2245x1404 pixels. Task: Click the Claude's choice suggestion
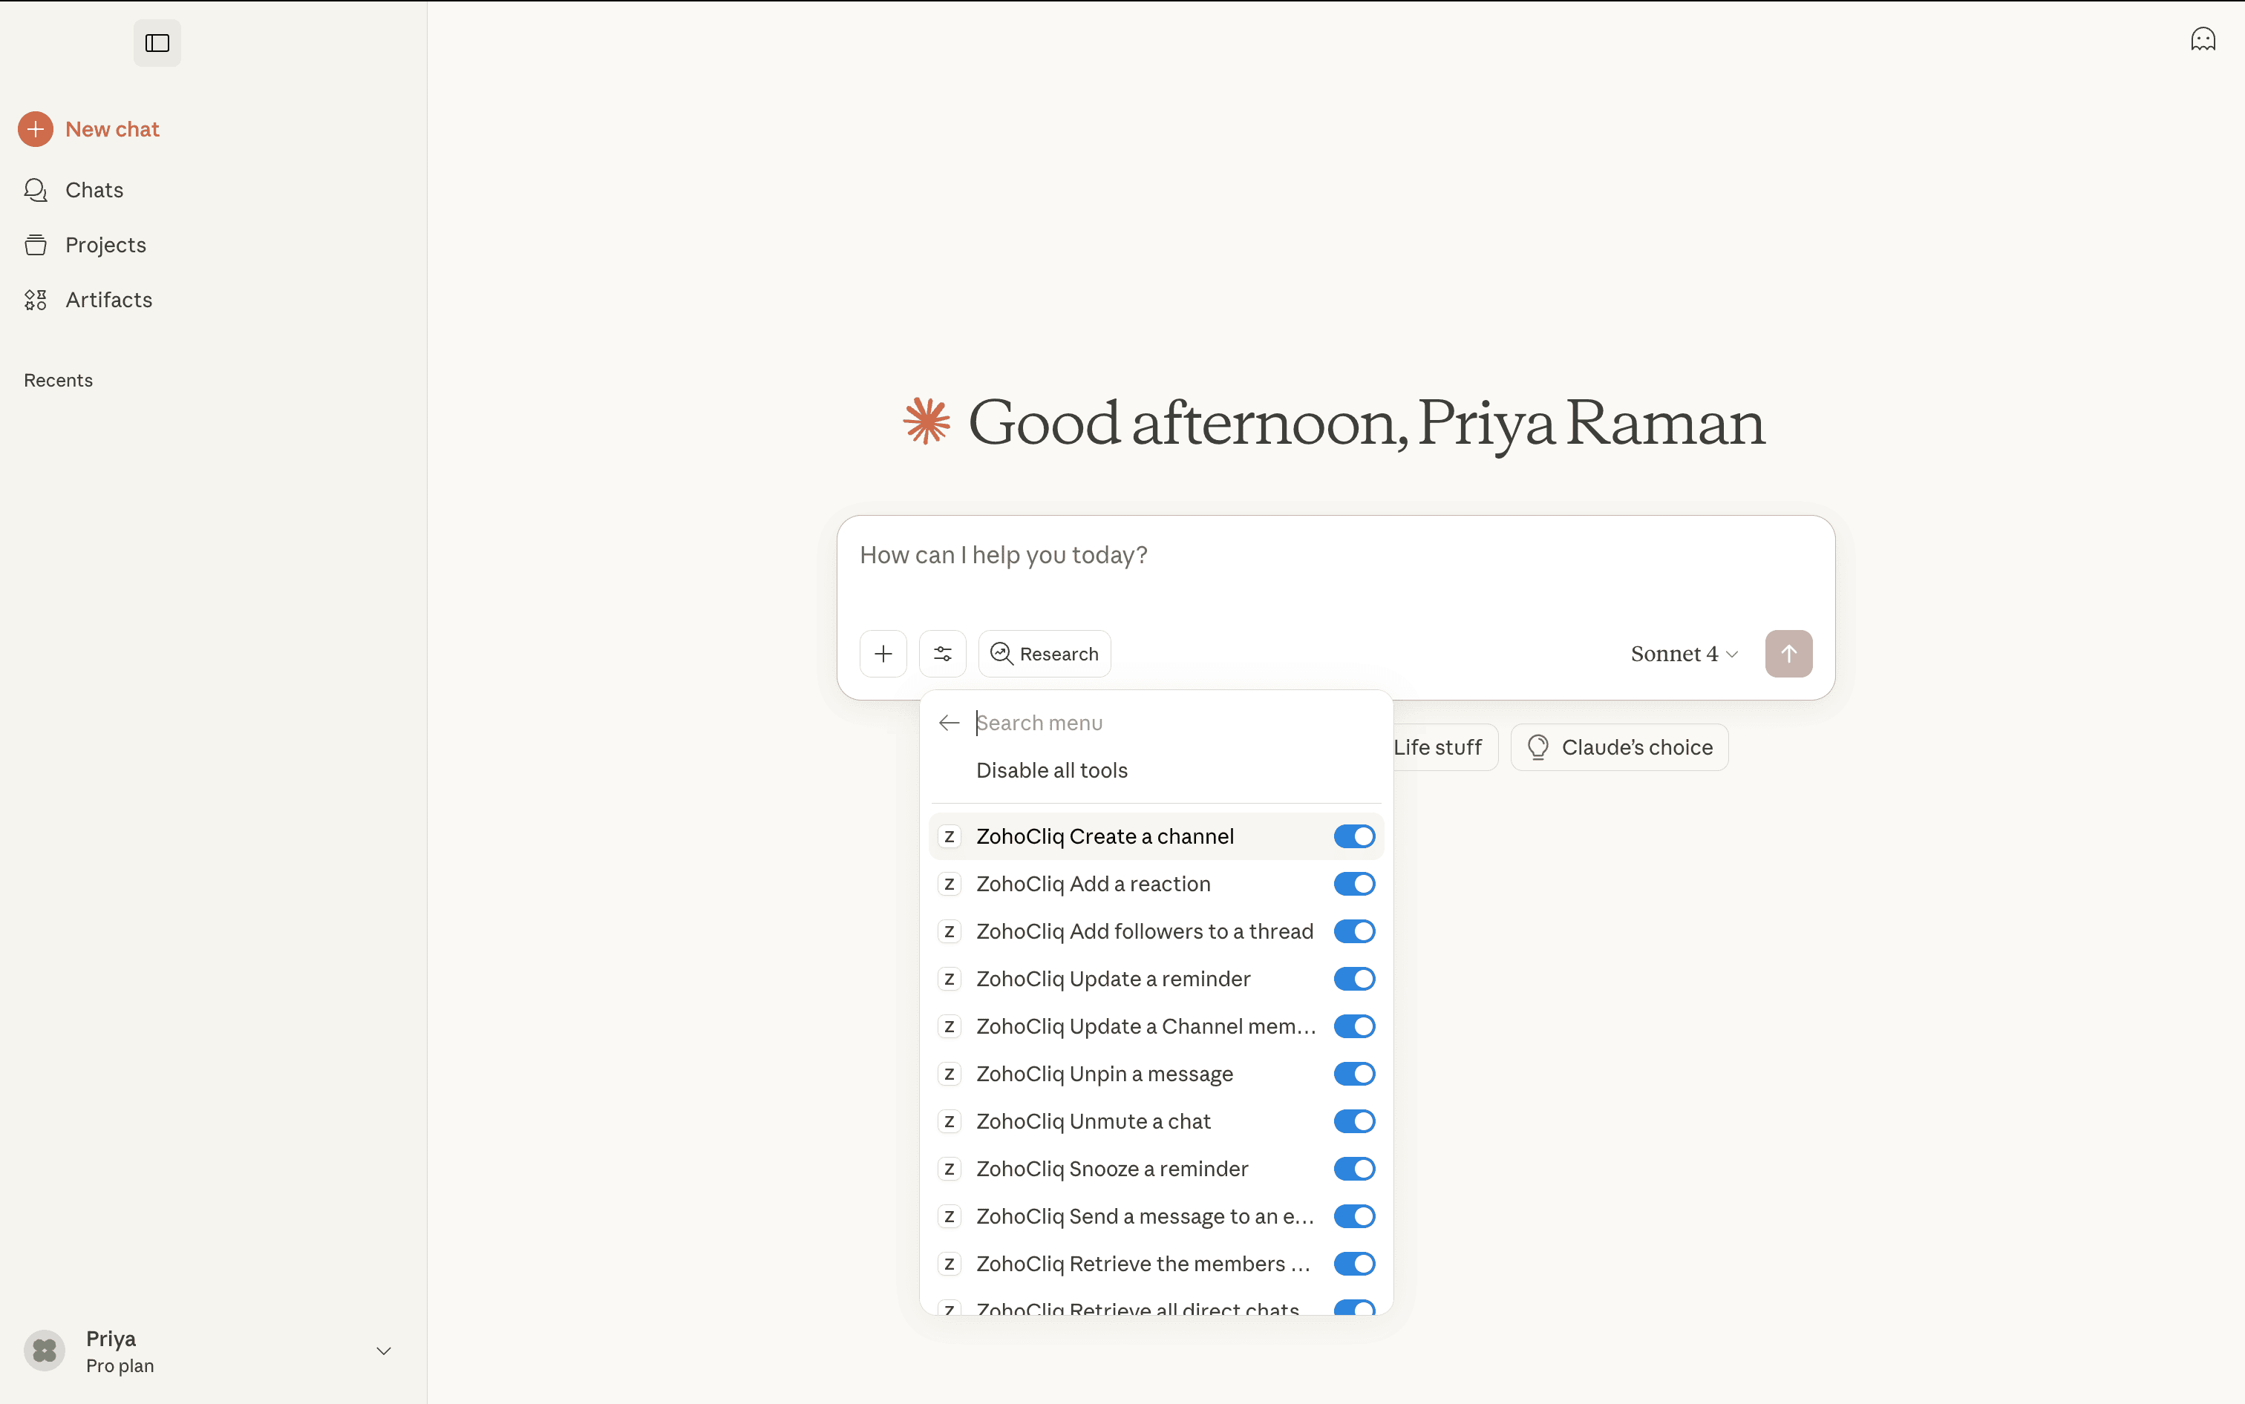[x=1618, y=747]
